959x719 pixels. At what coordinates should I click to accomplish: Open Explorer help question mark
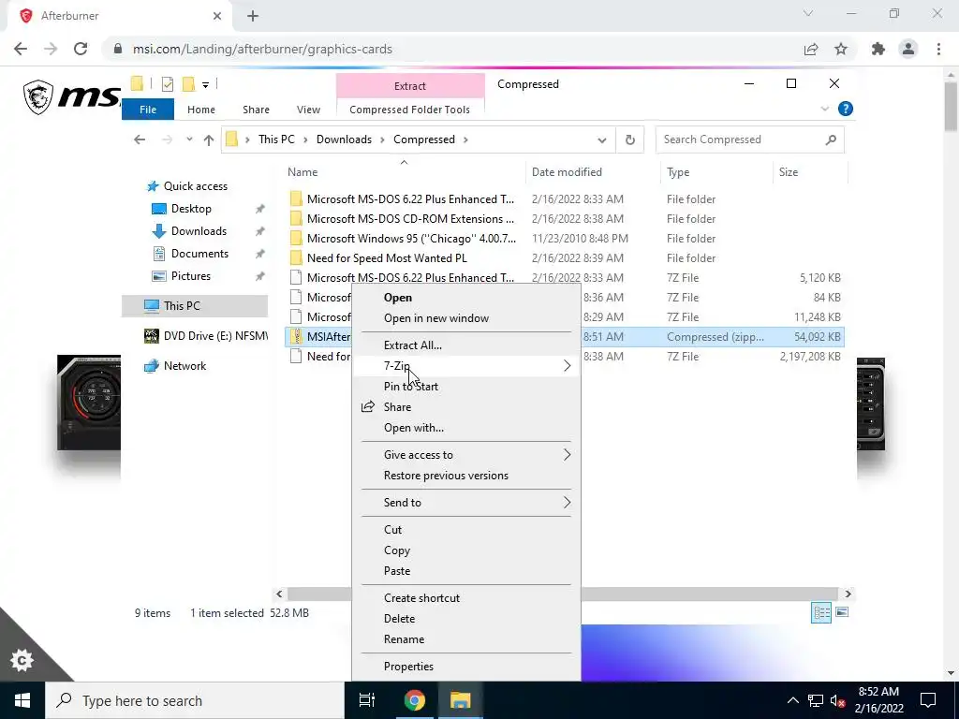click(x=846, y=109)
